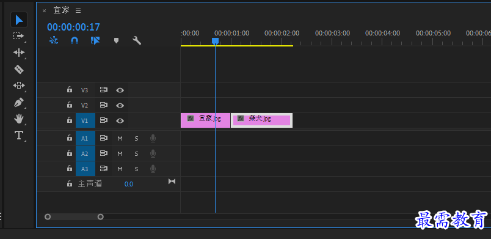The width and height of the screenshot is (491, 239).
Task: Solo track A2
Action: pos(136,154)
